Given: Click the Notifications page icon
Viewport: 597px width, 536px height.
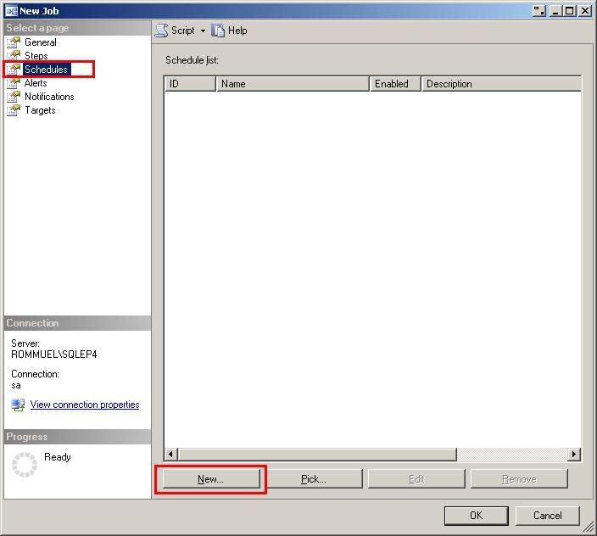Looking at the screenshot, I should coord(14,97).
